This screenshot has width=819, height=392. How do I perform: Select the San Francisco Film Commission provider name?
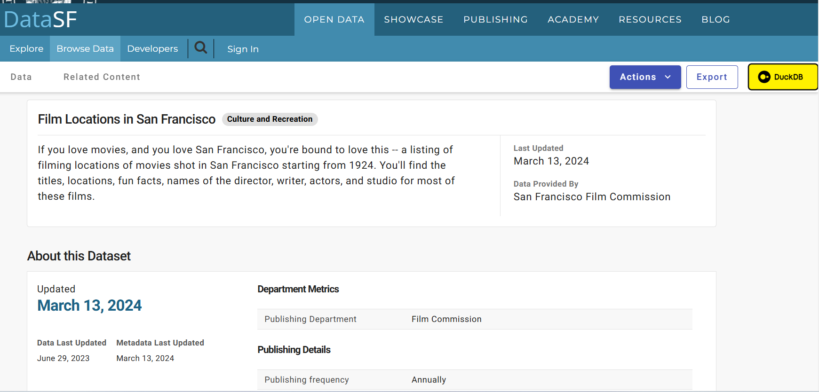pos(592,197)
